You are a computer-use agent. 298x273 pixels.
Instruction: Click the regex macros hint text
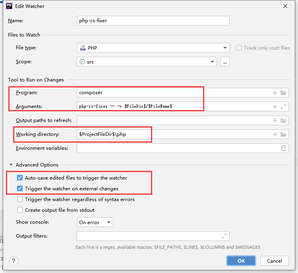(x=168, y=247)
